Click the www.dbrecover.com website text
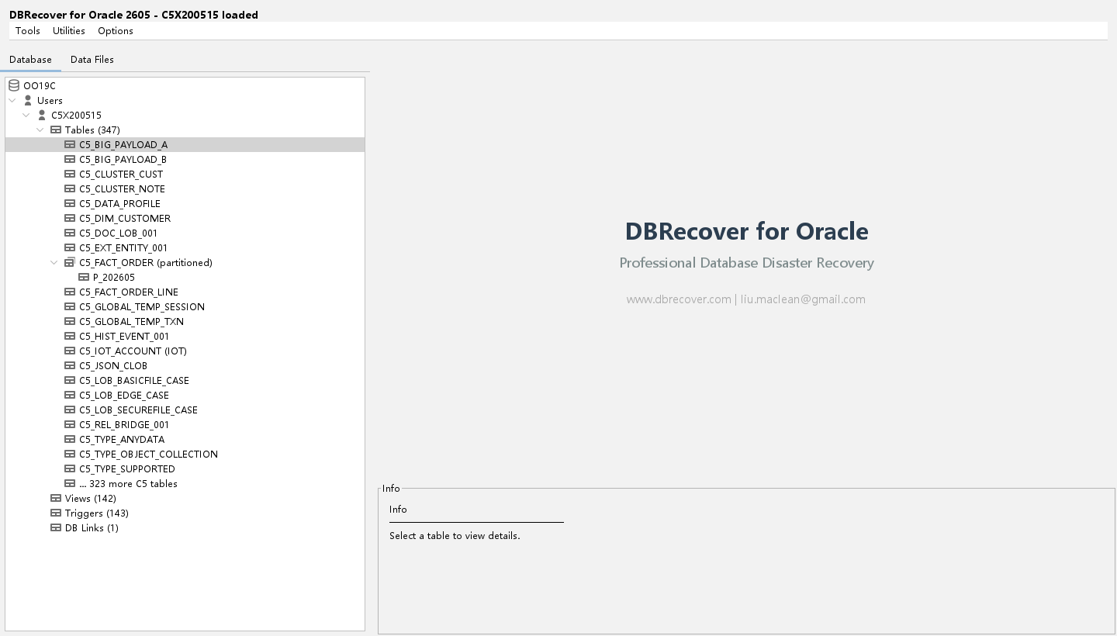 click(679, 299)
